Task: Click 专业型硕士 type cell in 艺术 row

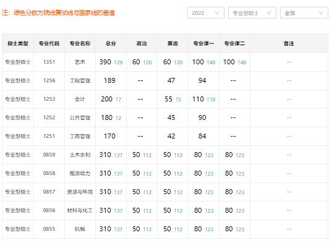Action: coord(18,62)
